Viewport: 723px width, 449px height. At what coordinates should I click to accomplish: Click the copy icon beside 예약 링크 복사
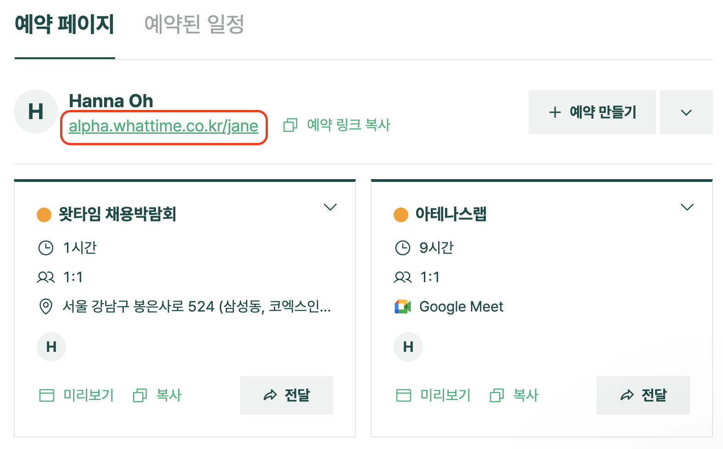(290, 125)
